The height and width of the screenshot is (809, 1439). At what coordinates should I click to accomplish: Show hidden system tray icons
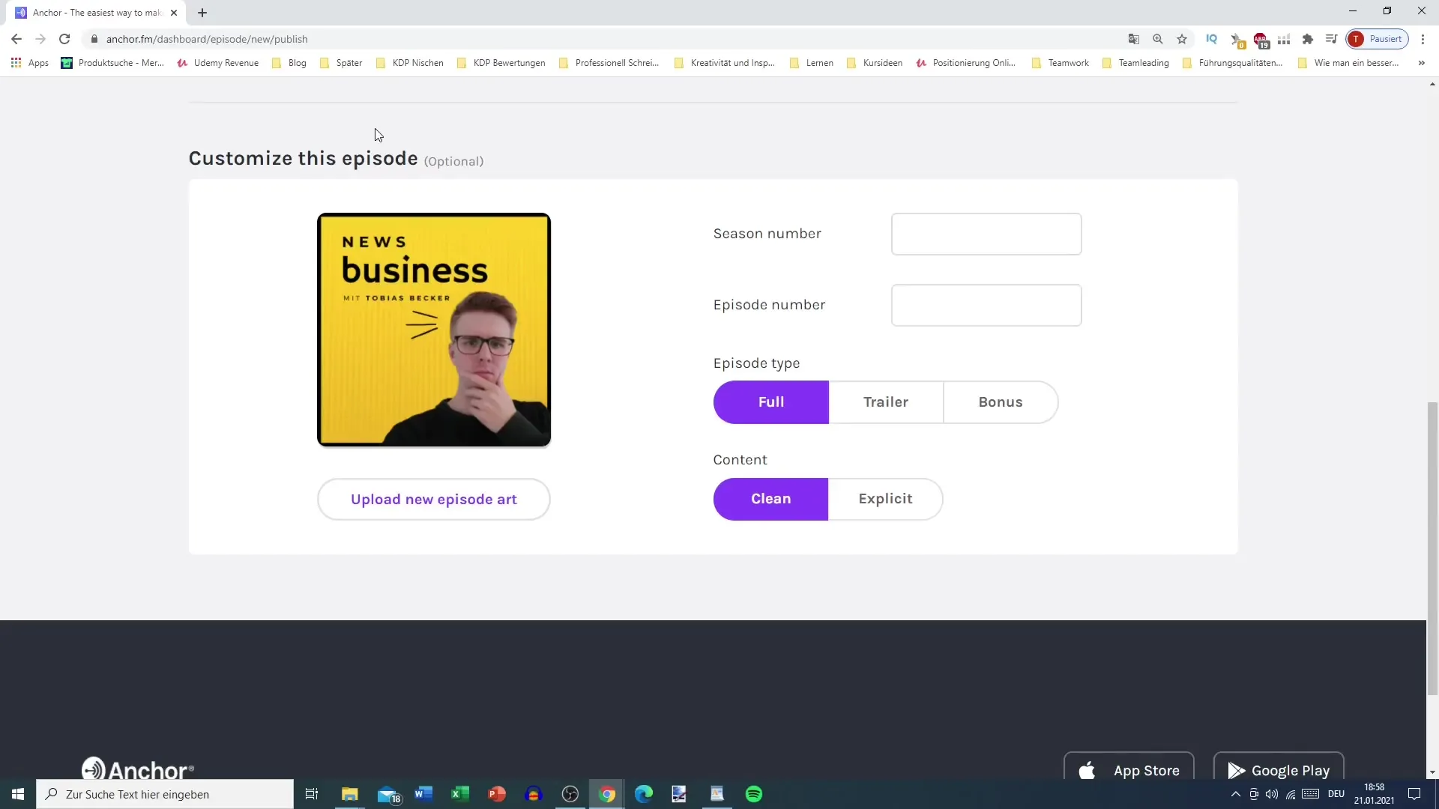(x=1235, y=794)
